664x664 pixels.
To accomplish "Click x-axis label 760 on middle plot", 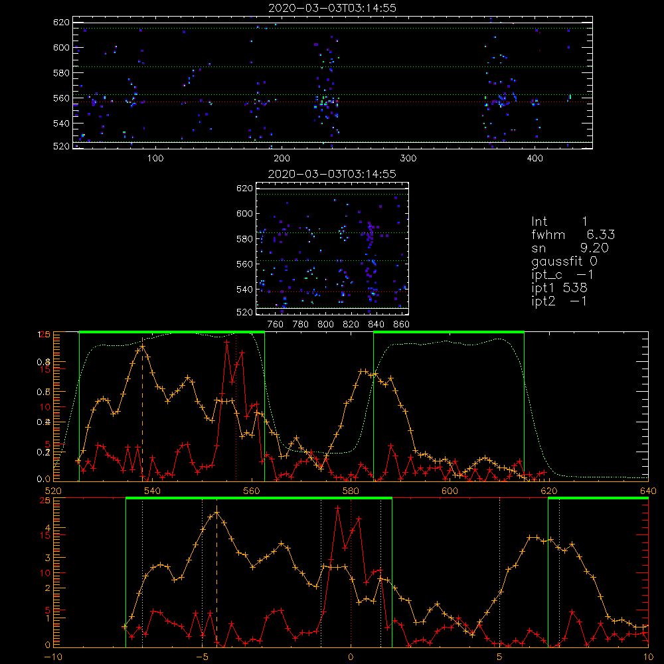I will coord(276,325).
